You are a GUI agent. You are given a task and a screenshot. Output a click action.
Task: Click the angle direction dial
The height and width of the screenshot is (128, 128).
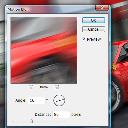point(59,100)
